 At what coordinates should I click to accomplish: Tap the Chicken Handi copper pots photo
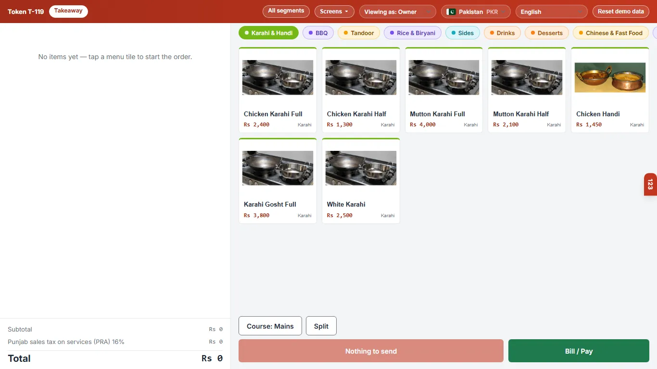click(x=610, y=77)
